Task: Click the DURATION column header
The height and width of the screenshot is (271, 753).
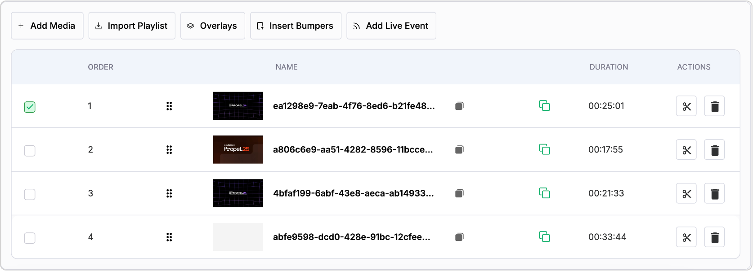Action: tap(609, 67)
